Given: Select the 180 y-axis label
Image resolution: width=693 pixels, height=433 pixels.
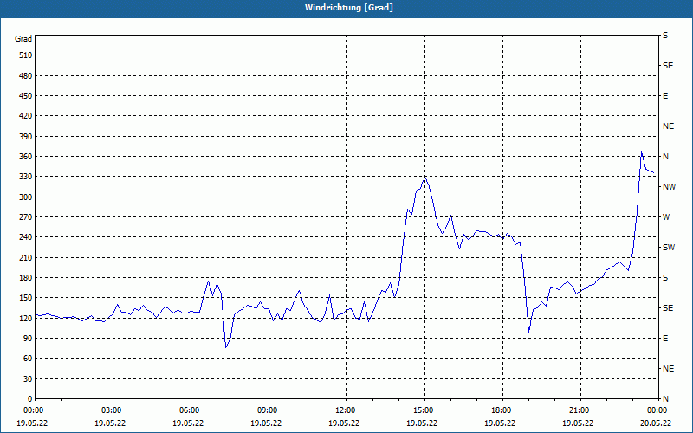Looking at the screenshot, I should [26, 277].
